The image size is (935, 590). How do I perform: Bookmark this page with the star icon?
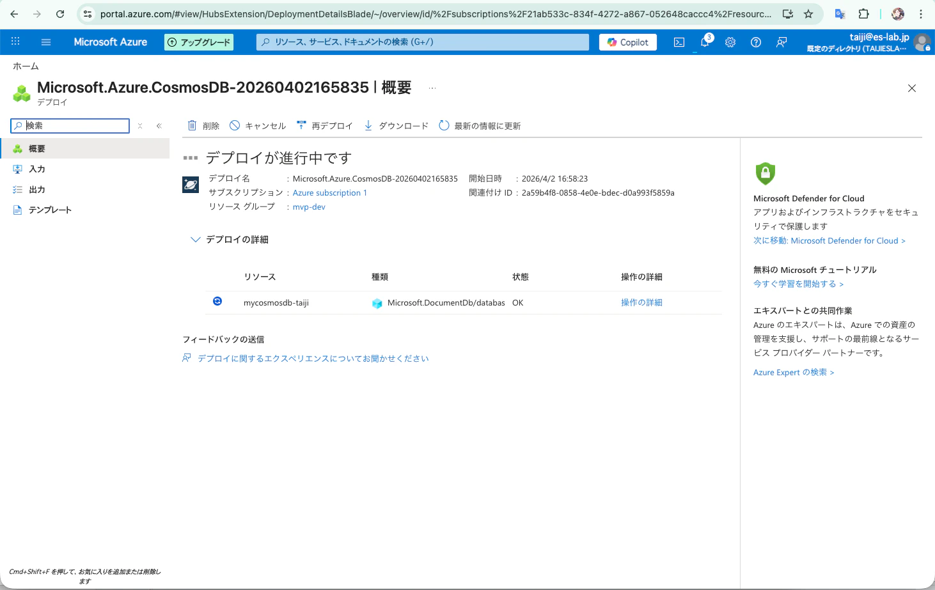pyautogui.click(x=808, y=14)
